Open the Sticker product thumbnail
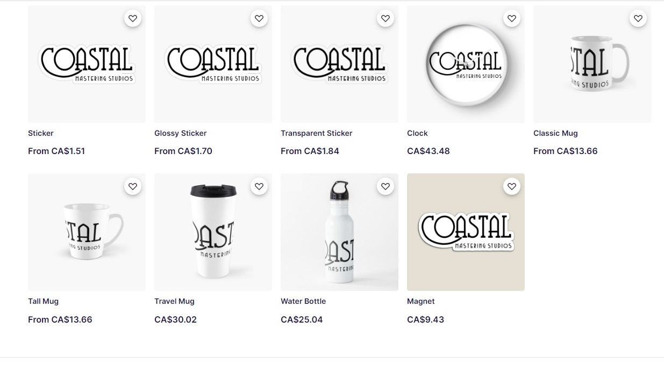The height and width of the screenshot is (365, 664). 87,64
